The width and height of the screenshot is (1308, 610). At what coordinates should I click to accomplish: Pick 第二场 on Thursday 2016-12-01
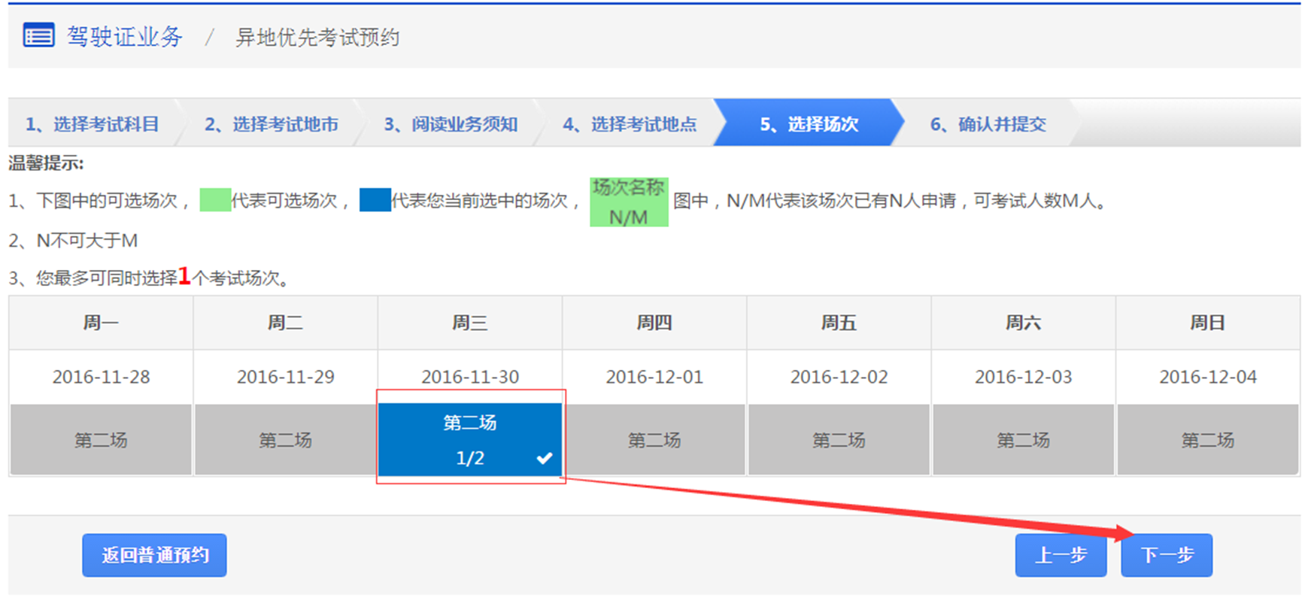[654, 440]
